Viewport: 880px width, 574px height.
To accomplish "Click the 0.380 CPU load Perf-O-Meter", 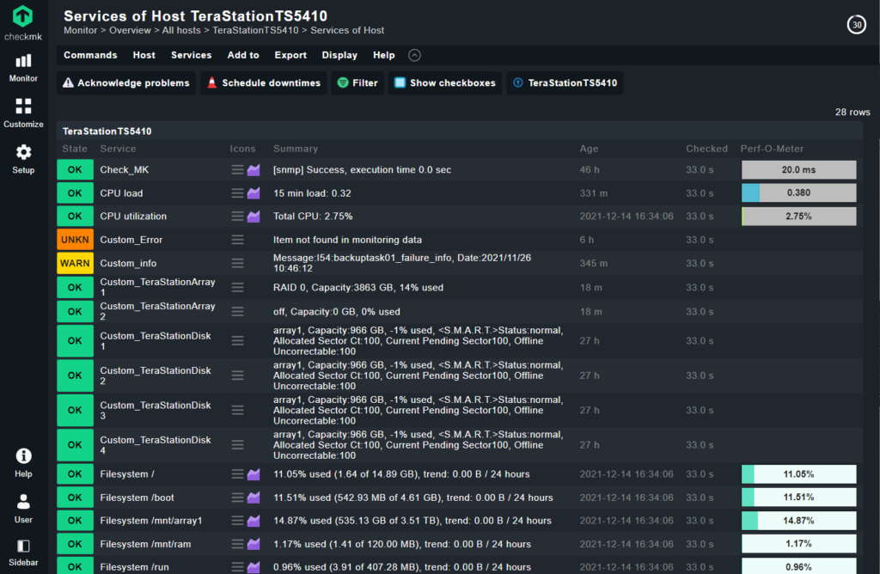I will click(798, 192).
